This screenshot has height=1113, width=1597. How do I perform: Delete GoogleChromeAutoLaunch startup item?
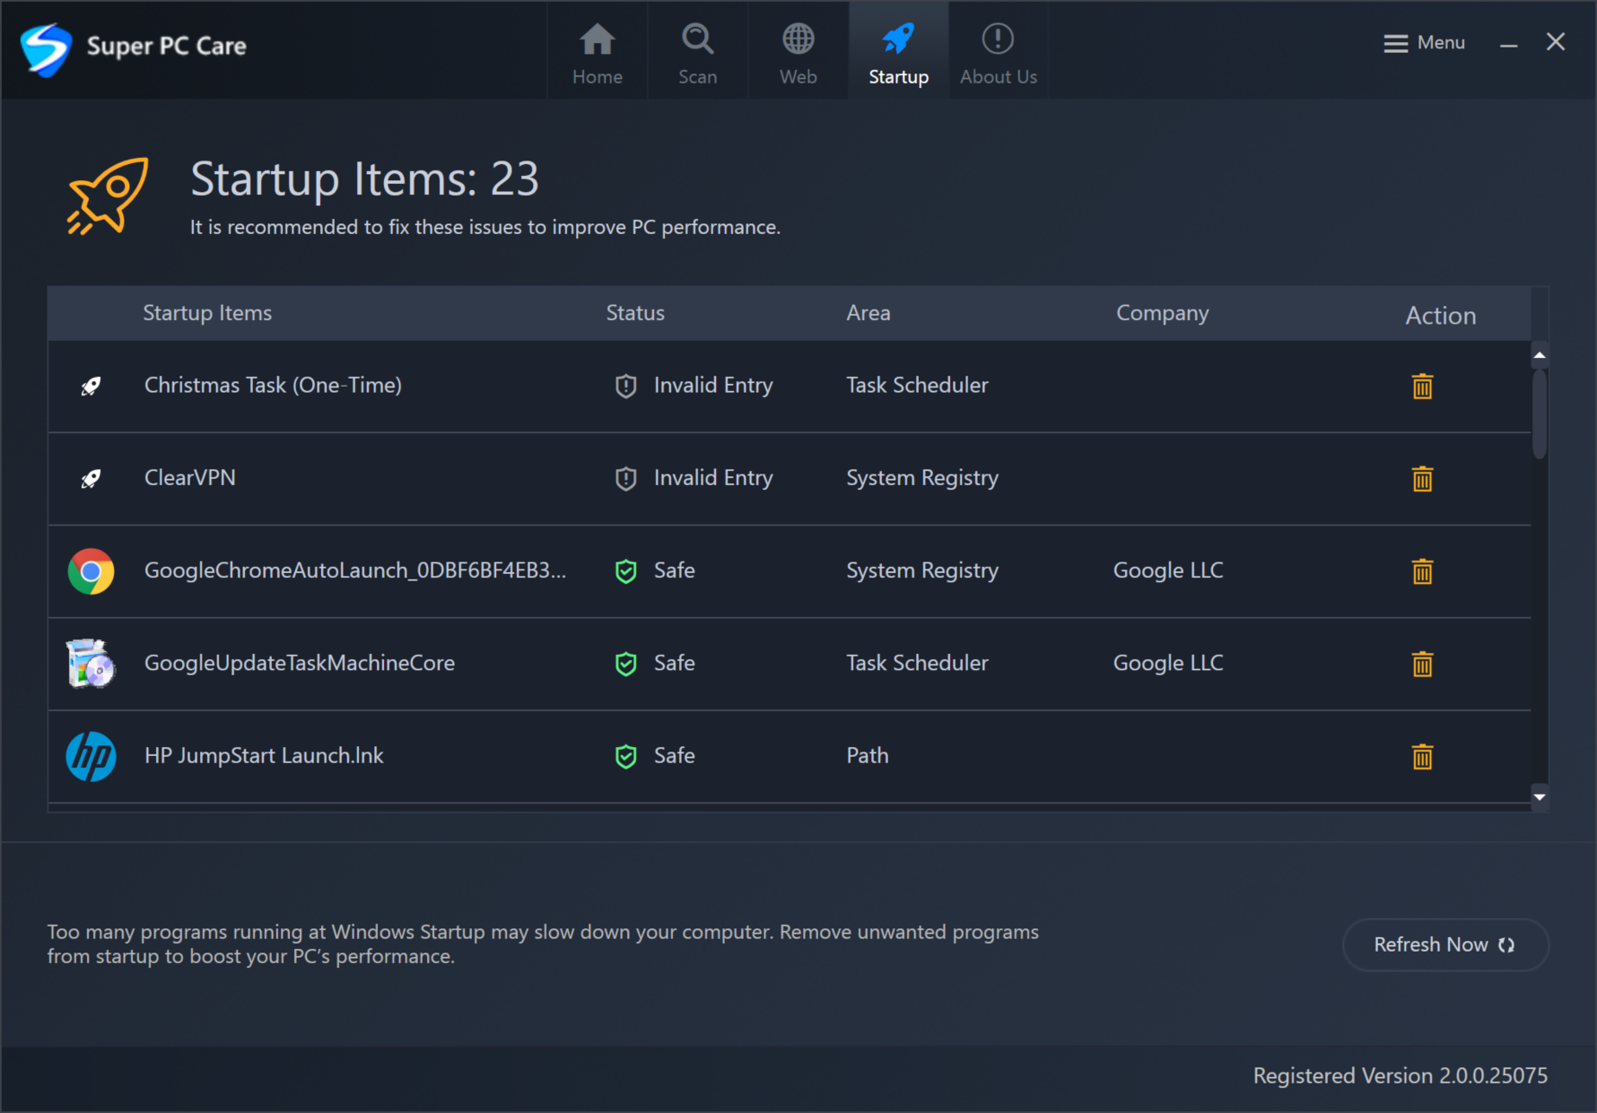1422,571
